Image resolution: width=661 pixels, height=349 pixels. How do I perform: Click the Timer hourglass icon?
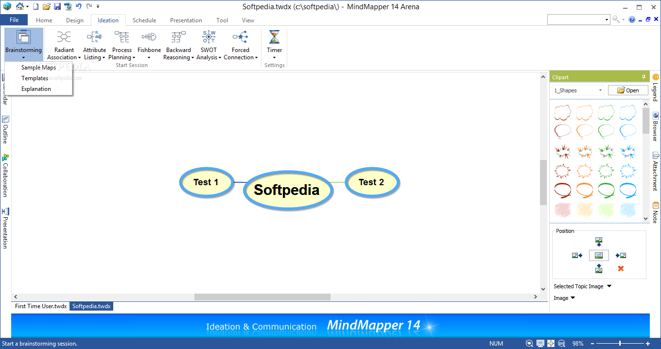pos(275,37)
